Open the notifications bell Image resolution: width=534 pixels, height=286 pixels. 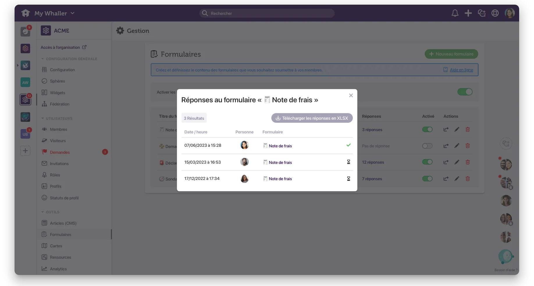tap(455, 13)
